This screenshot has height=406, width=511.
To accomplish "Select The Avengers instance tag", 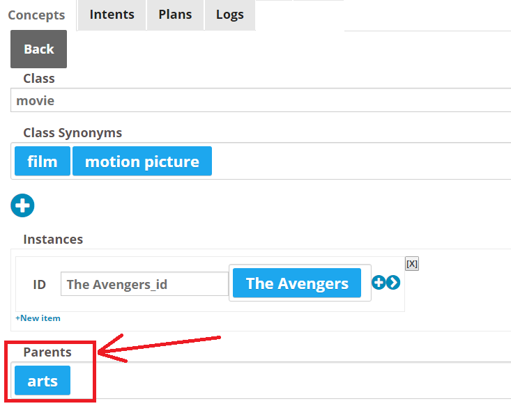I will tap(297, 283).
